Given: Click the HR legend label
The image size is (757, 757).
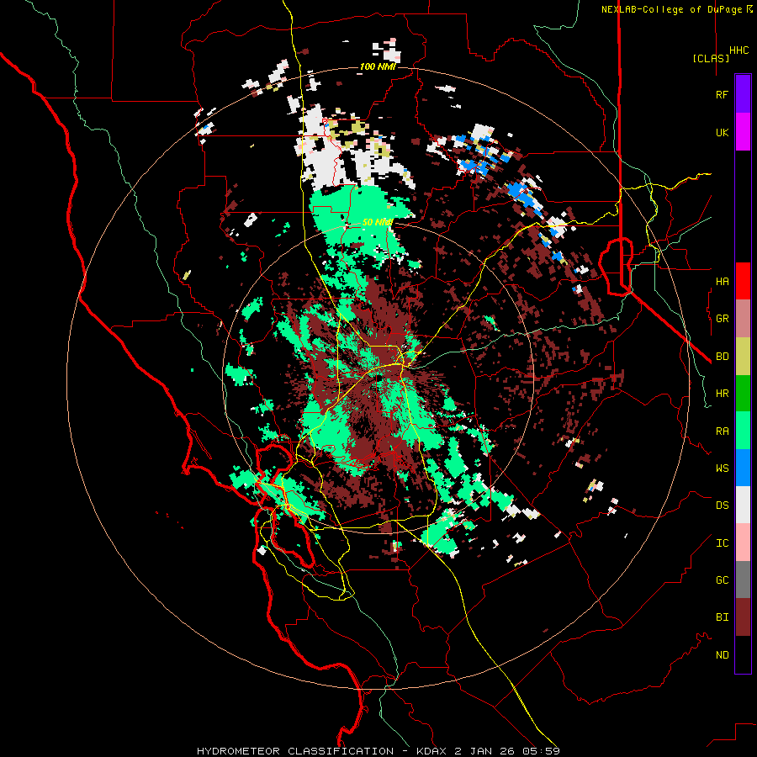Looking at the screenshot, I should click(x=722, y=394).
